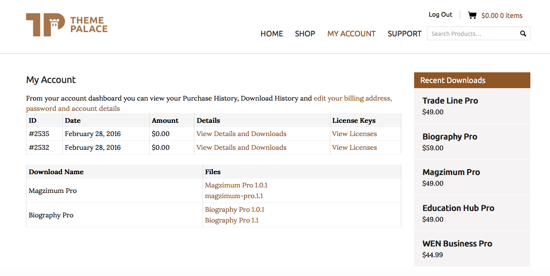The image size is (550, 276).
Task: Open the SHOP menu item
Action: coord(305,34)
